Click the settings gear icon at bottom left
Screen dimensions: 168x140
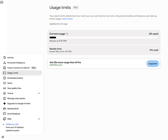point(3,137)
